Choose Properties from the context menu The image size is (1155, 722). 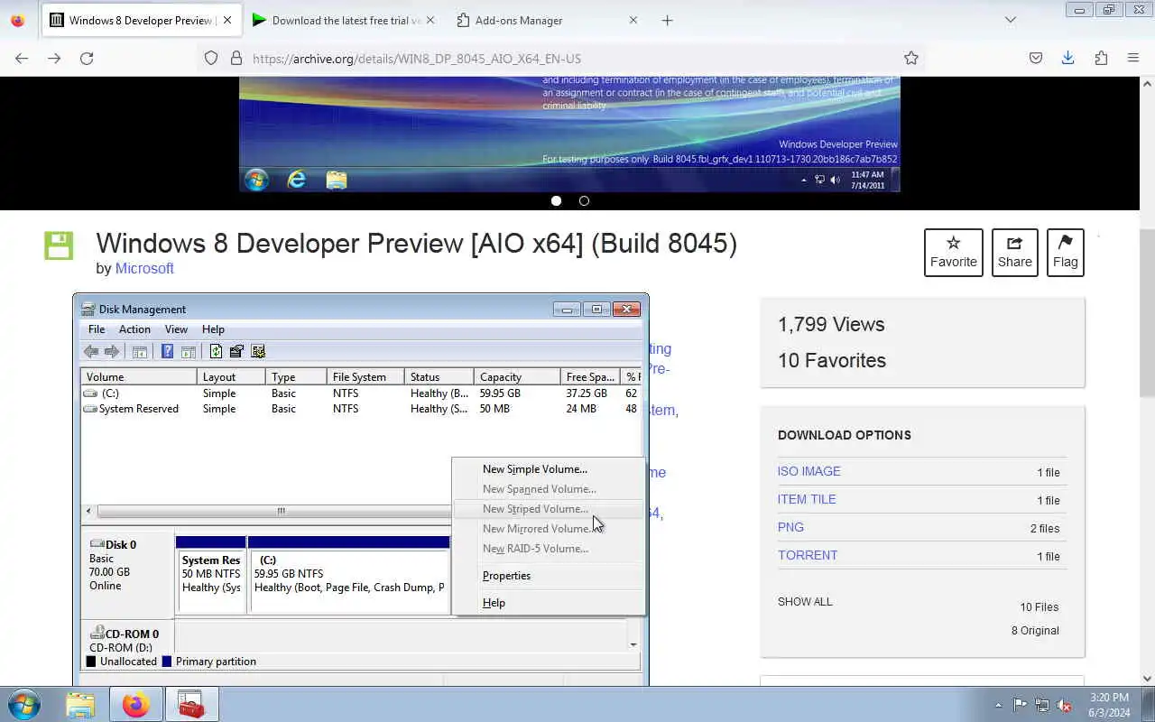(x=549, y=576)
